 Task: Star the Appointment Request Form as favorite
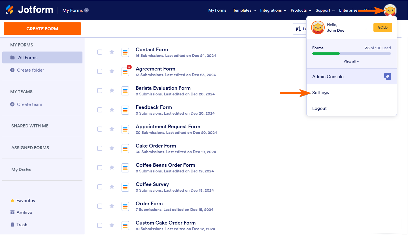[112, 129]
